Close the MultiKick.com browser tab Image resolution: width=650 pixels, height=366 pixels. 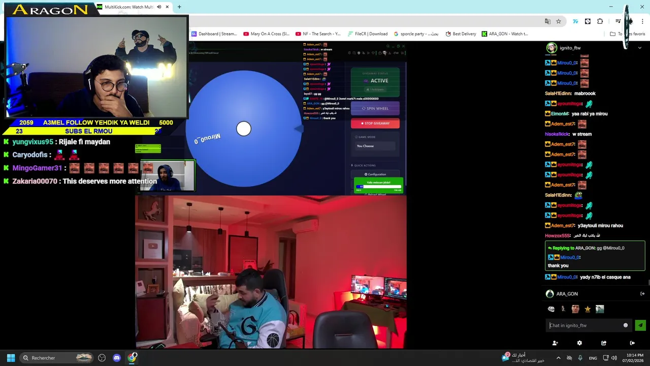coord(167,7)
